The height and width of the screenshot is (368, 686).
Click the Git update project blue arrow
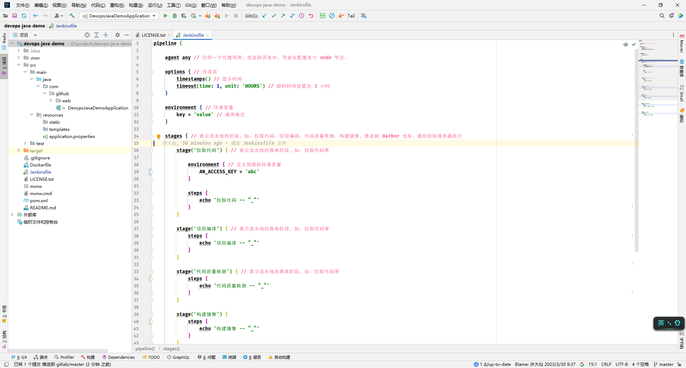[264, 16]
